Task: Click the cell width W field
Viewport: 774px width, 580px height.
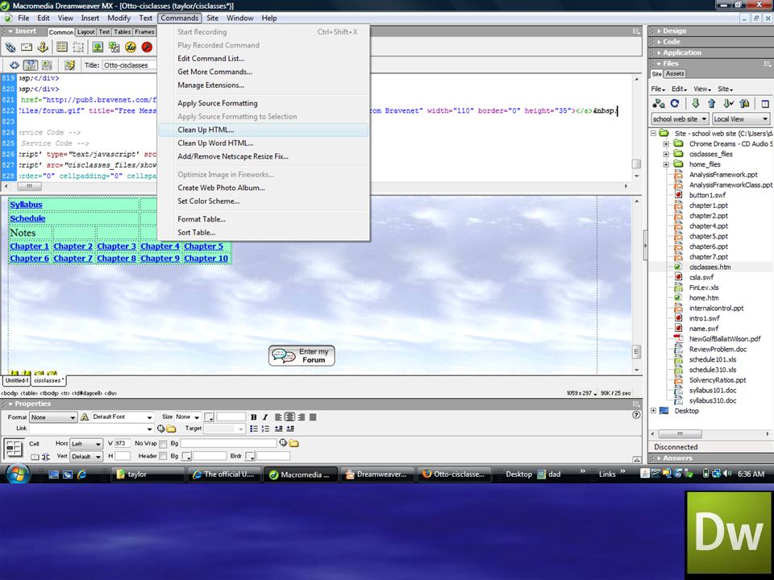Action: click(x=123, y=443)
